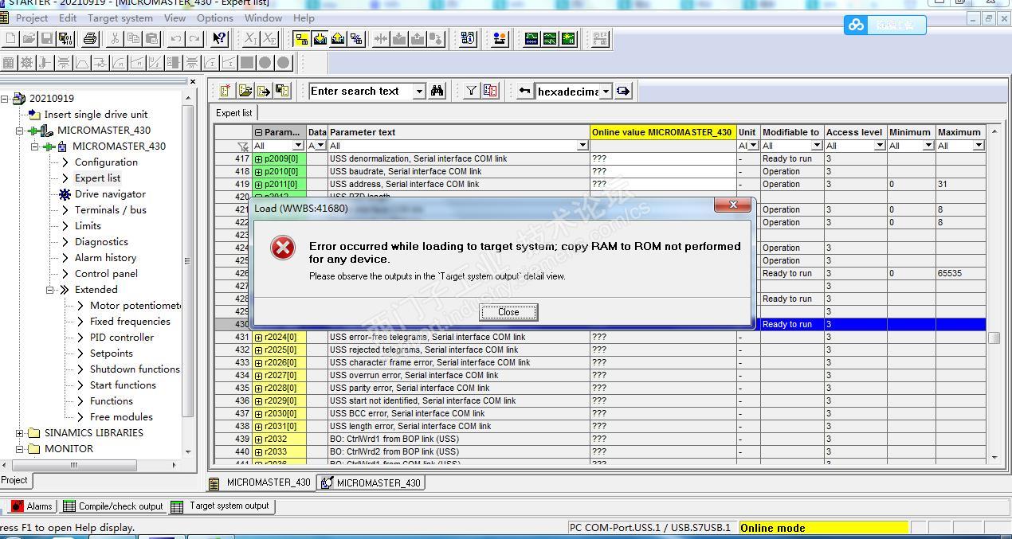Click the Print icon
The width and height of the screenshot is (1012, 539).
pos(90,38)
